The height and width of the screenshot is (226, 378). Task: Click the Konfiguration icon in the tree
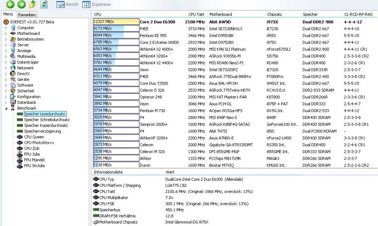(13, 97)
